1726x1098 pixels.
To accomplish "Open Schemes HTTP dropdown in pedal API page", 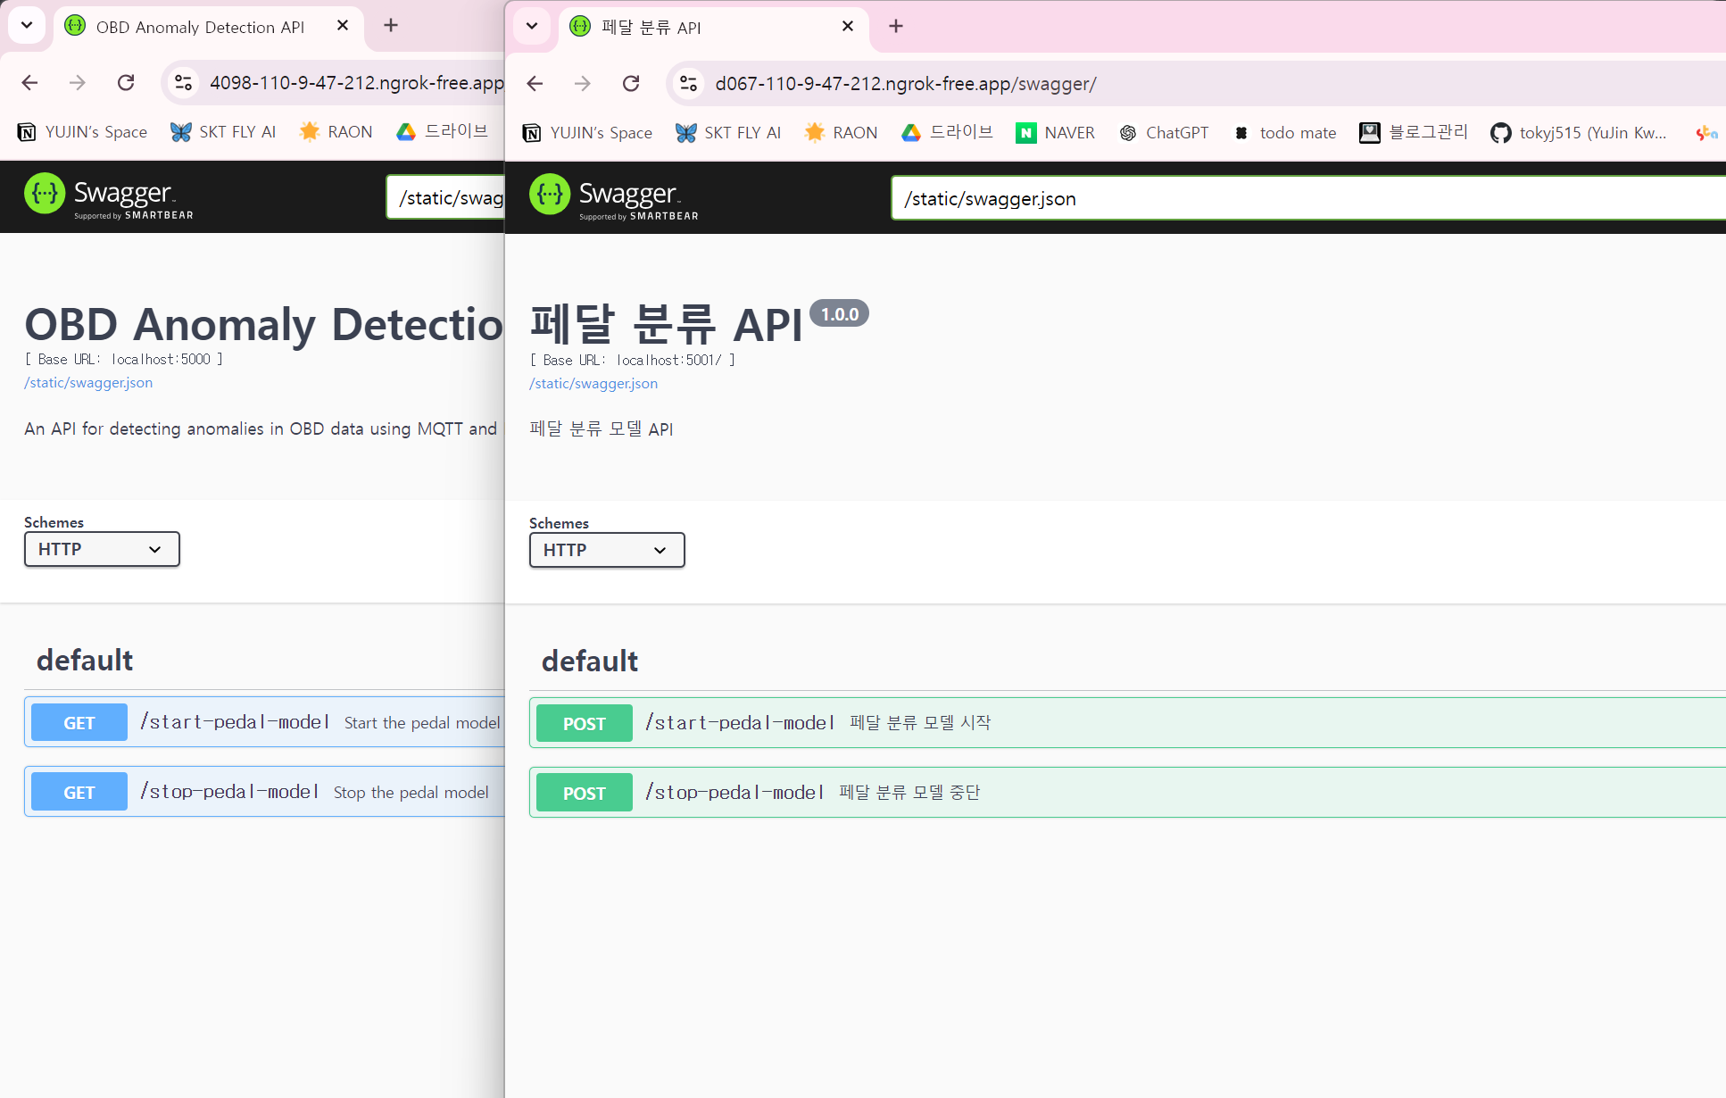I will (x=607, y=550).
